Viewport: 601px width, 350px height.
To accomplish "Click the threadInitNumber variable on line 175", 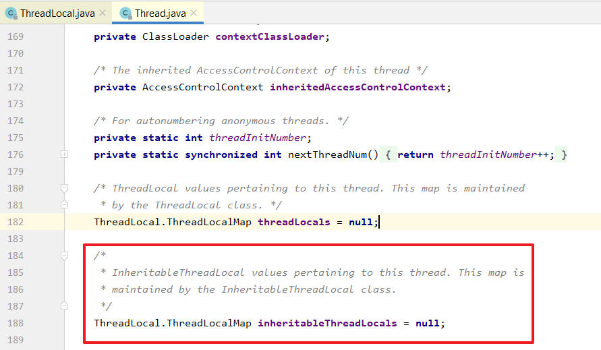I will tap(258, 138).
